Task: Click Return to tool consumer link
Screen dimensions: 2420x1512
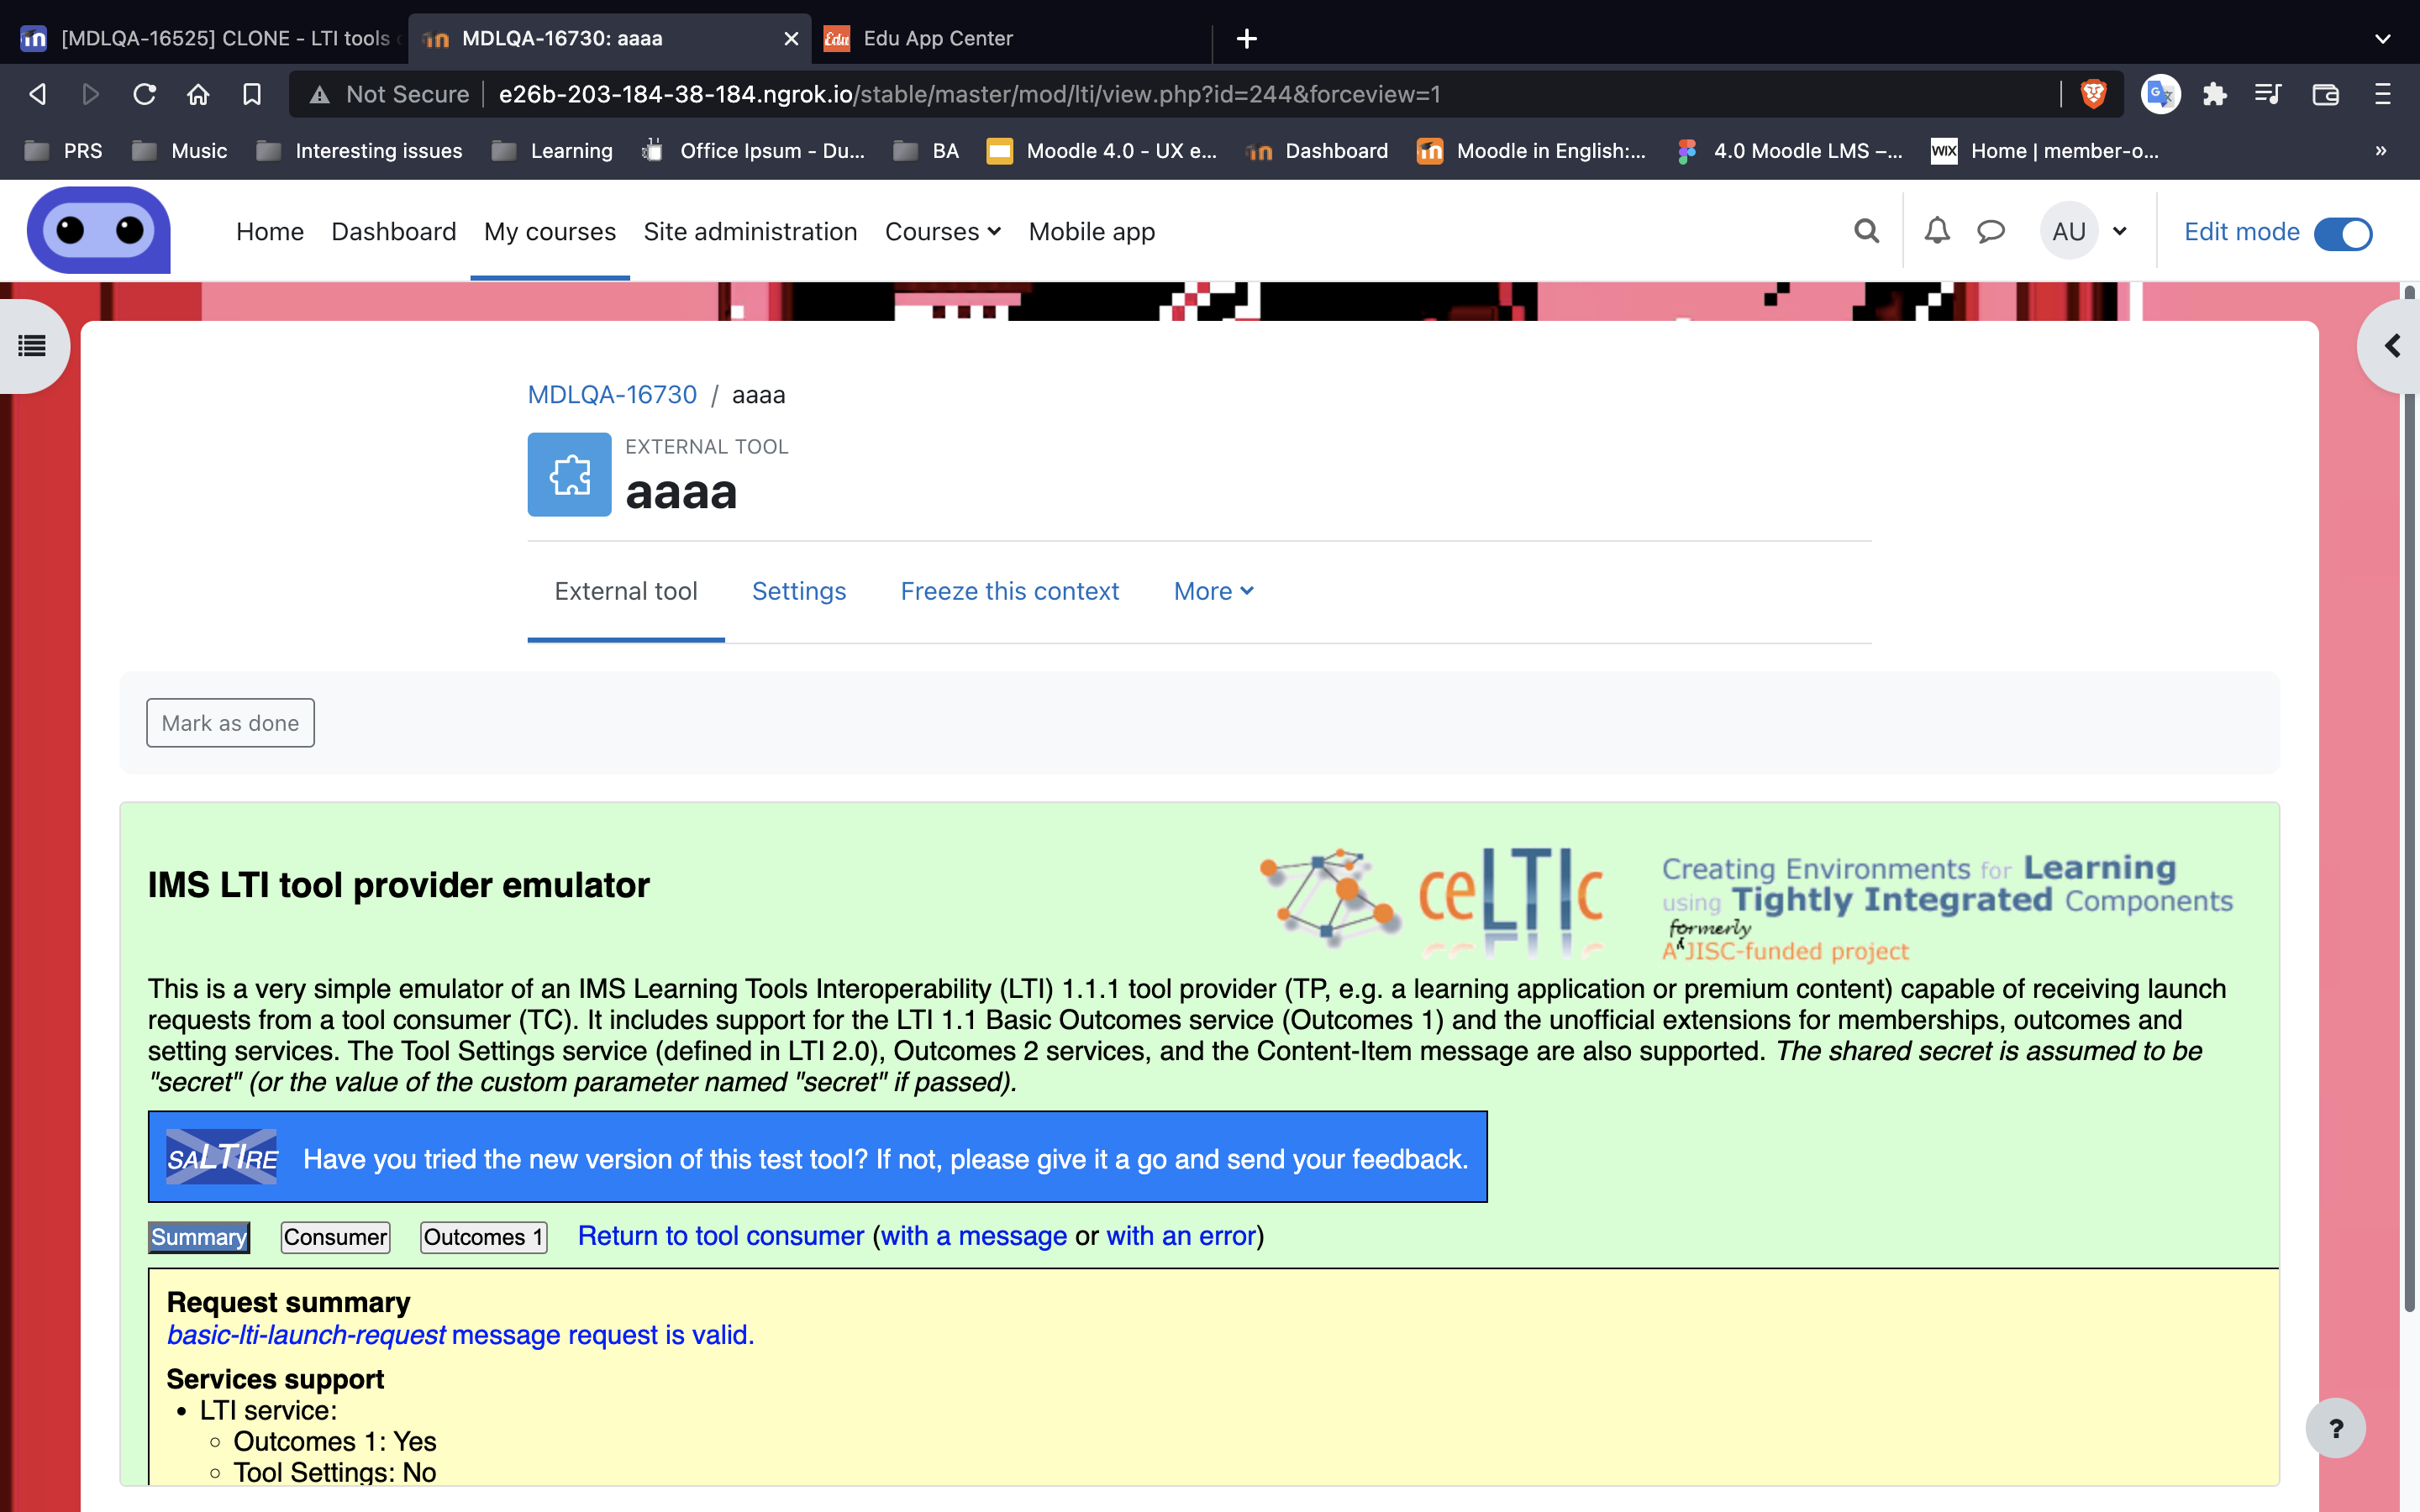Action: pos(721,1236)
